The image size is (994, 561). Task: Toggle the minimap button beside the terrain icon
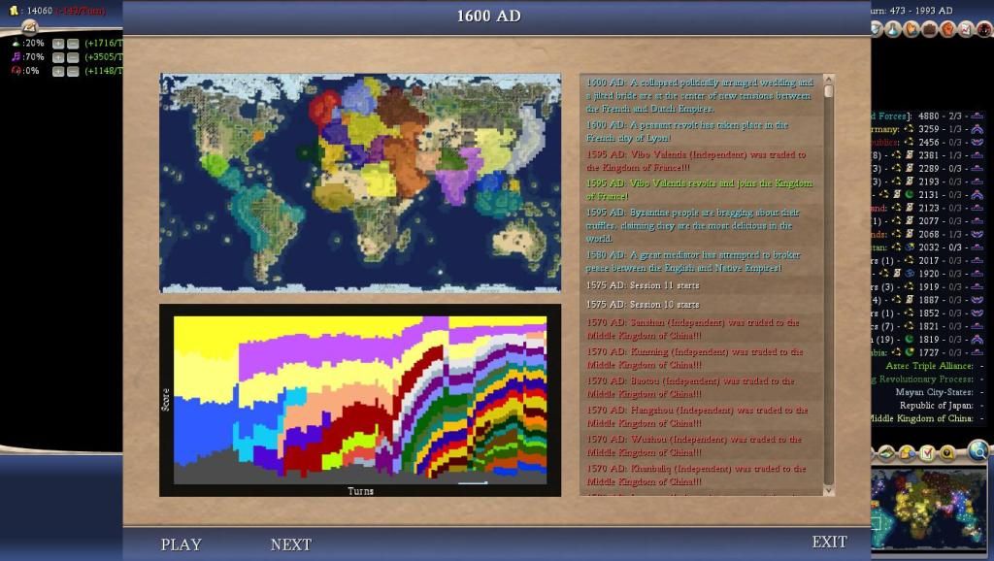[x=907, y=452]
